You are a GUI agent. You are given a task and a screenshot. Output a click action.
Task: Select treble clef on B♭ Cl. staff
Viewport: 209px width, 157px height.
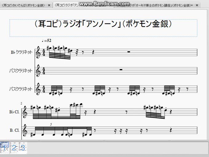tap(25, 112)
